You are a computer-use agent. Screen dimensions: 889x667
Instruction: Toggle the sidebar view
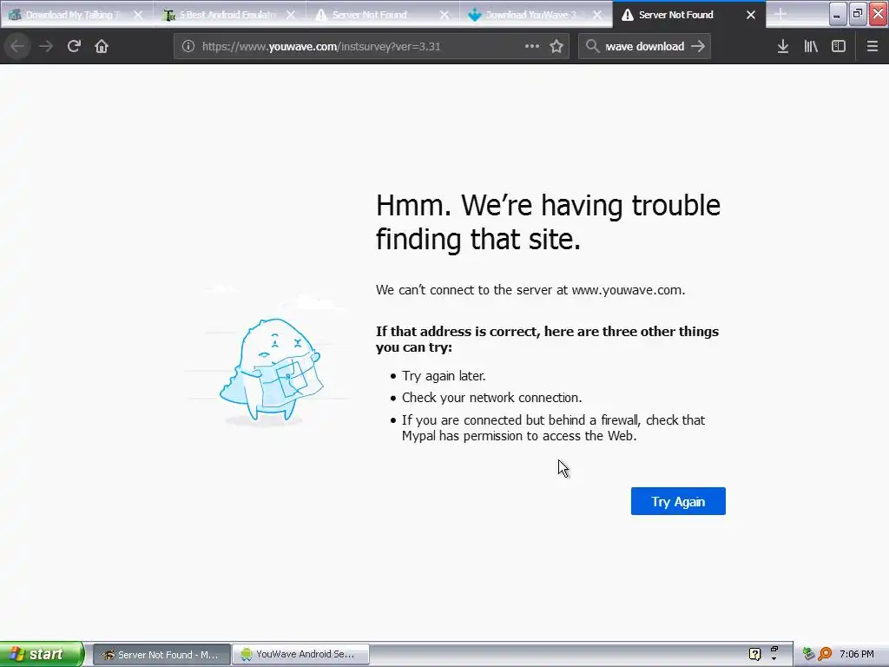tap(839, 47)
